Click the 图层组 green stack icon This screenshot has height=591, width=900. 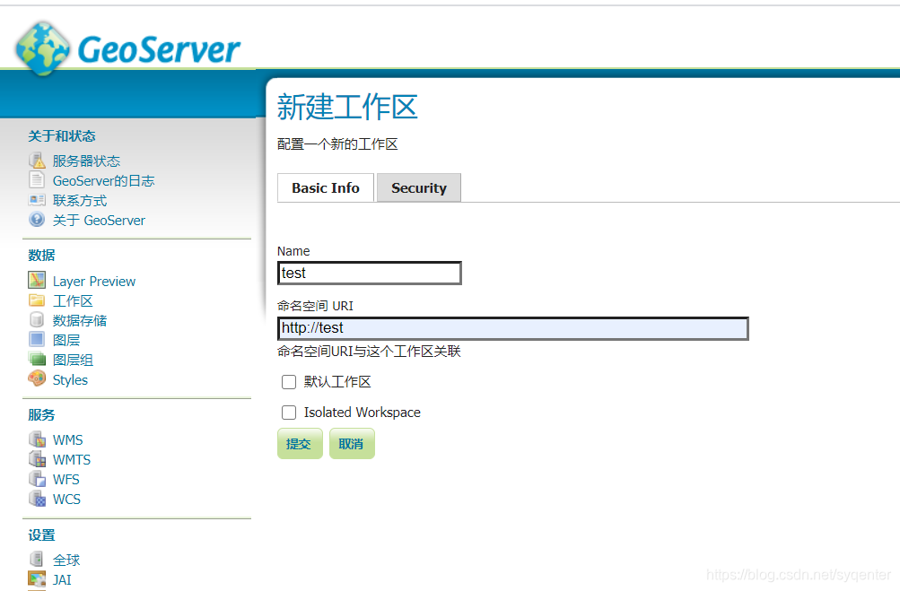click(x=37, y=360)
